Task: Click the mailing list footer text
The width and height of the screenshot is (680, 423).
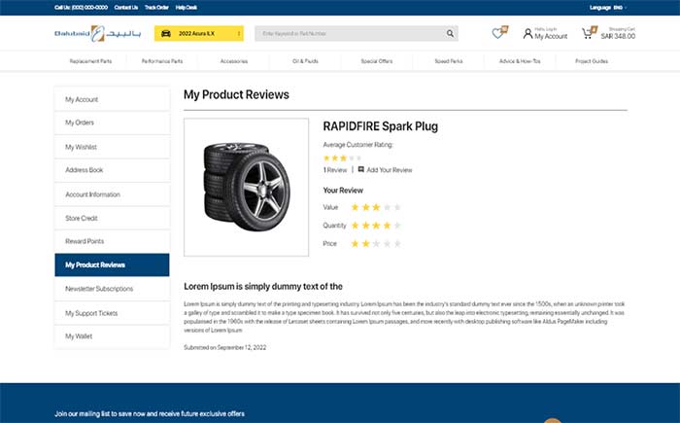Action: click(x=150, y=414)
